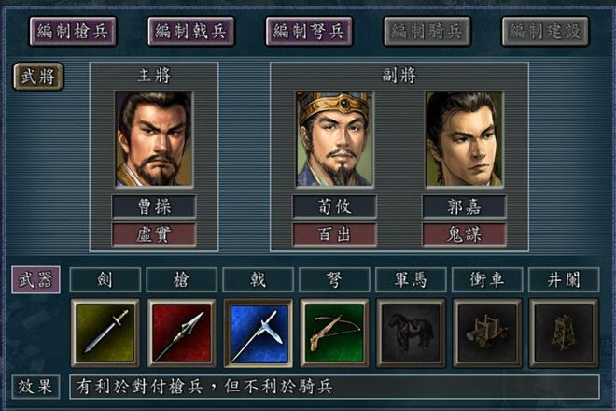This screenshot has width=616, height=411.
Task: Open the 武將 officer selection button
Action: (x=38, y=77)
